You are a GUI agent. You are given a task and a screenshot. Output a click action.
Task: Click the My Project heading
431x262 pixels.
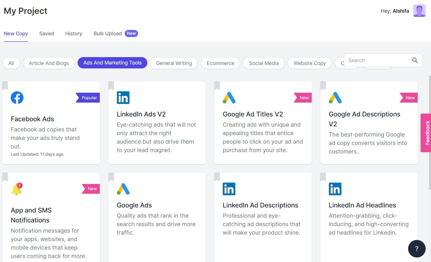(x=25, y=11)
